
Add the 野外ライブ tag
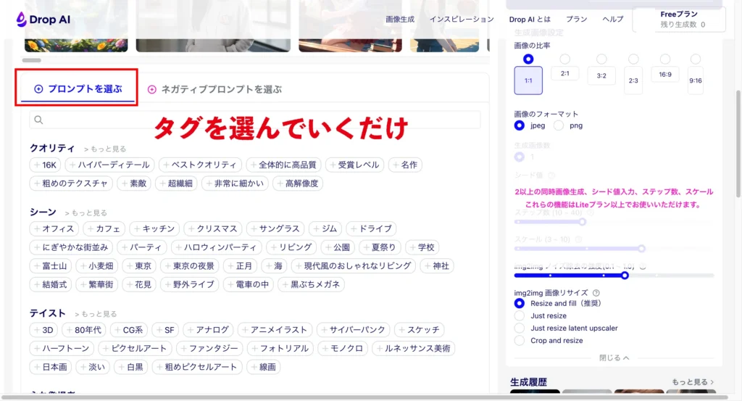click(x=190, y=284)
